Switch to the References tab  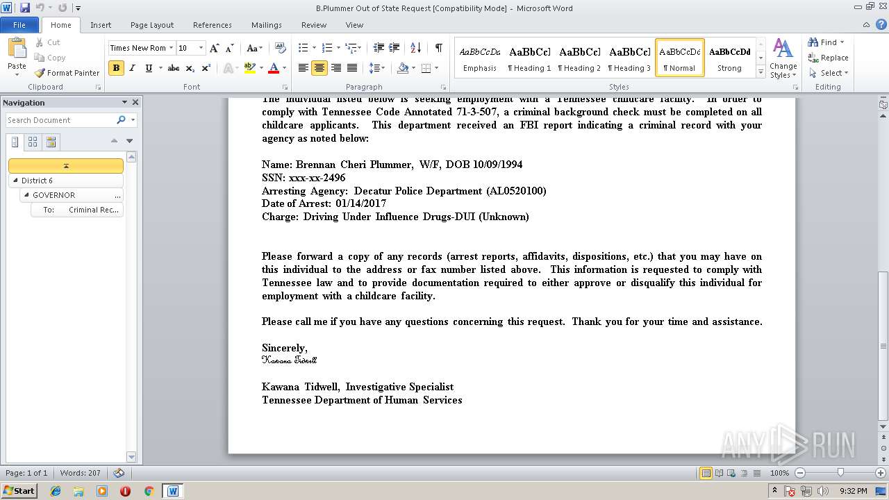point(213,25)
